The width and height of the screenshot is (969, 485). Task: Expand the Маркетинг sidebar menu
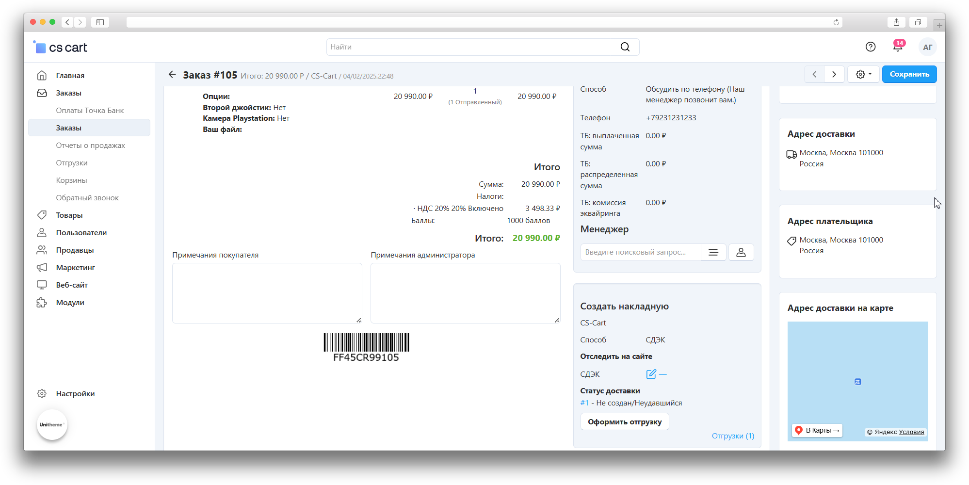point(75,268)
